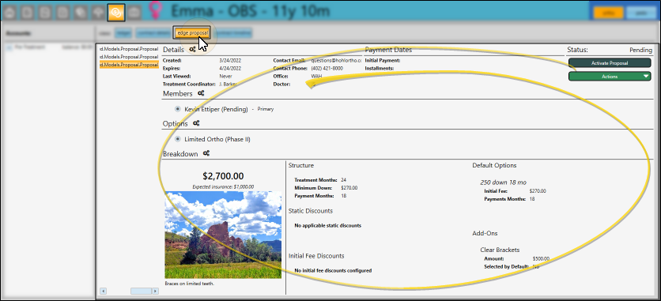Click the horizontal scrollbar thumb

click(141, 291)
